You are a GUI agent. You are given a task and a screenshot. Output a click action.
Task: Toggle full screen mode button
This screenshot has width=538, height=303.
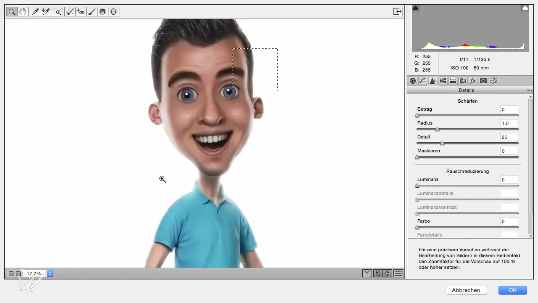pos(397,12)
